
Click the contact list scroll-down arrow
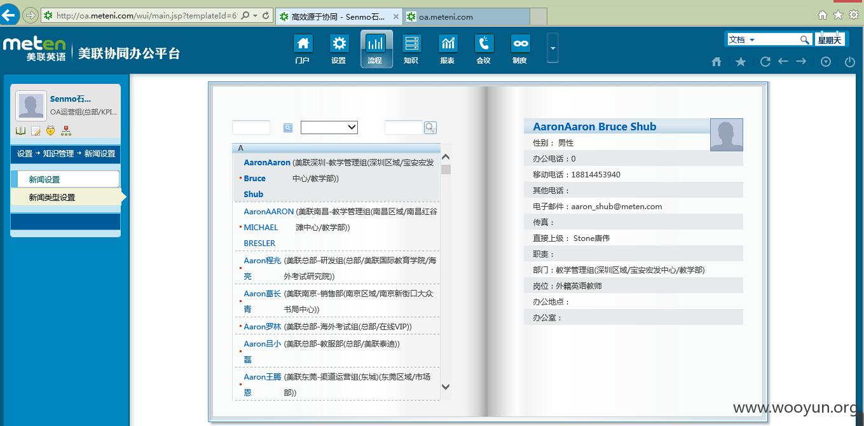[x=446, y=386]
